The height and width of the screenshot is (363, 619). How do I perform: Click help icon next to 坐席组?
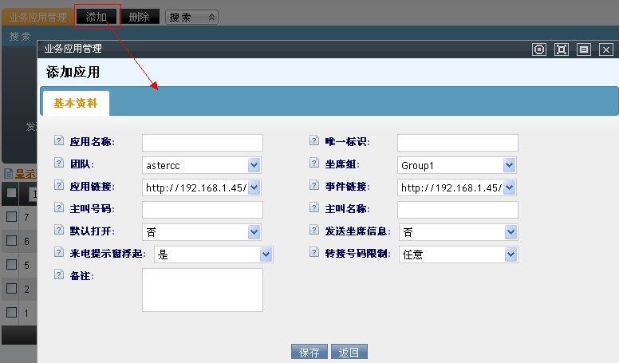[314, 164]
